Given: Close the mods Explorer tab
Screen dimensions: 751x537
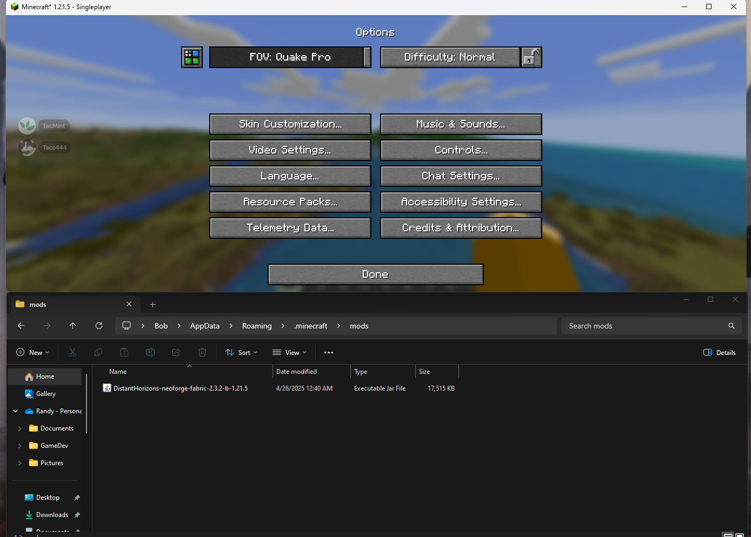Looking at the screenshot, I should coord(129,304).
